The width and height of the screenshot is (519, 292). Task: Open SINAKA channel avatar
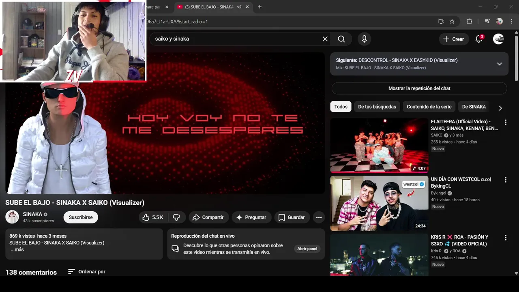(x=12, y=217)
